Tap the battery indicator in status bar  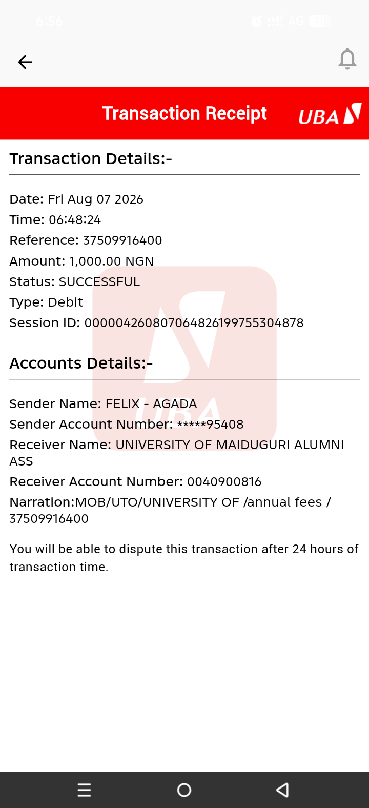[320, 21]
